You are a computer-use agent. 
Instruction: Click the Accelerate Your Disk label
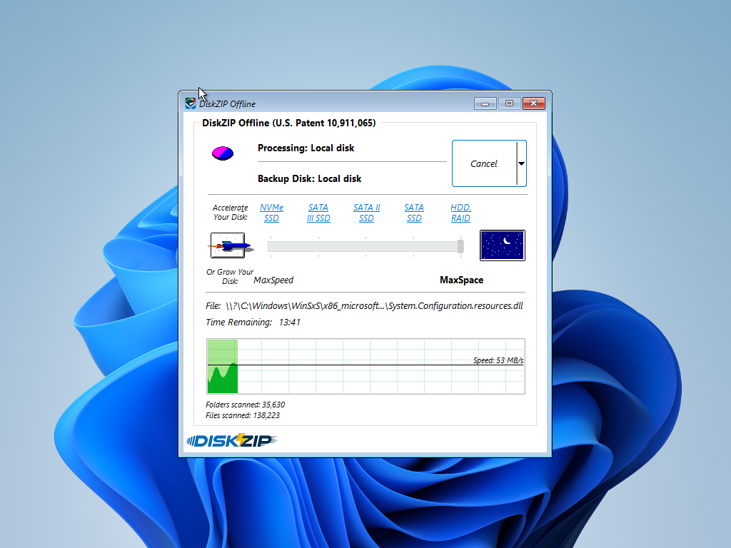coord(231,212)
